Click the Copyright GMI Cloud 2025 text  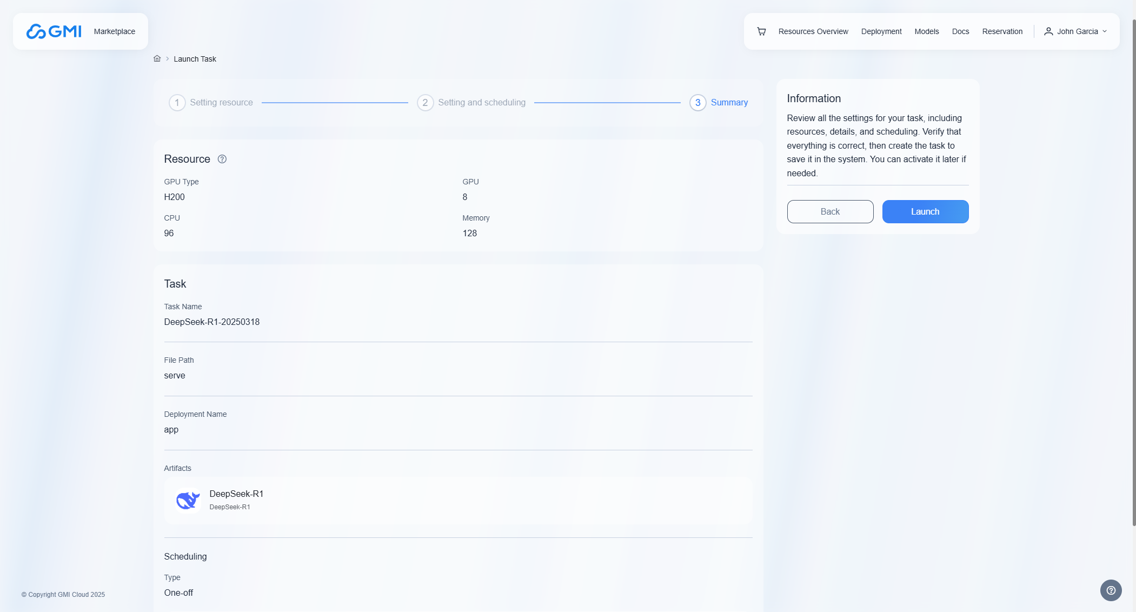point(63,594)
